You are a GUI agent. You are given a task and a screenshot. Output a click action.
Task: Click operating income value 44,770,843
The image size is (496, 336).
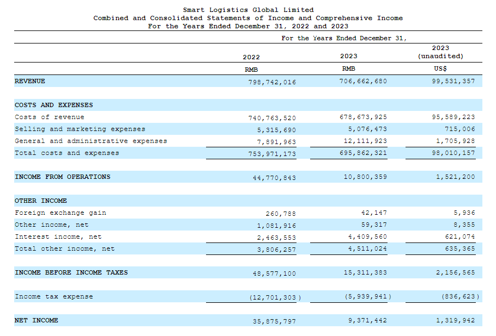pyautogui.click(x=274, y=178)
